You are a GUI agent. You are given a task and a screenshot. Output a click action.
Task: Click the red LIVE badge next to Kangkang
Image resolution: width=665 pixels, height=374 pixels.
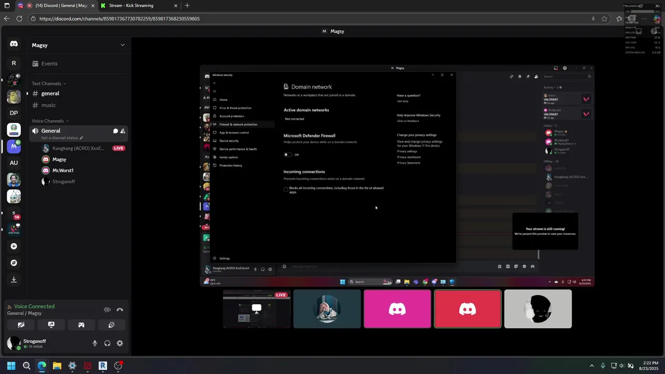(119, 149)
